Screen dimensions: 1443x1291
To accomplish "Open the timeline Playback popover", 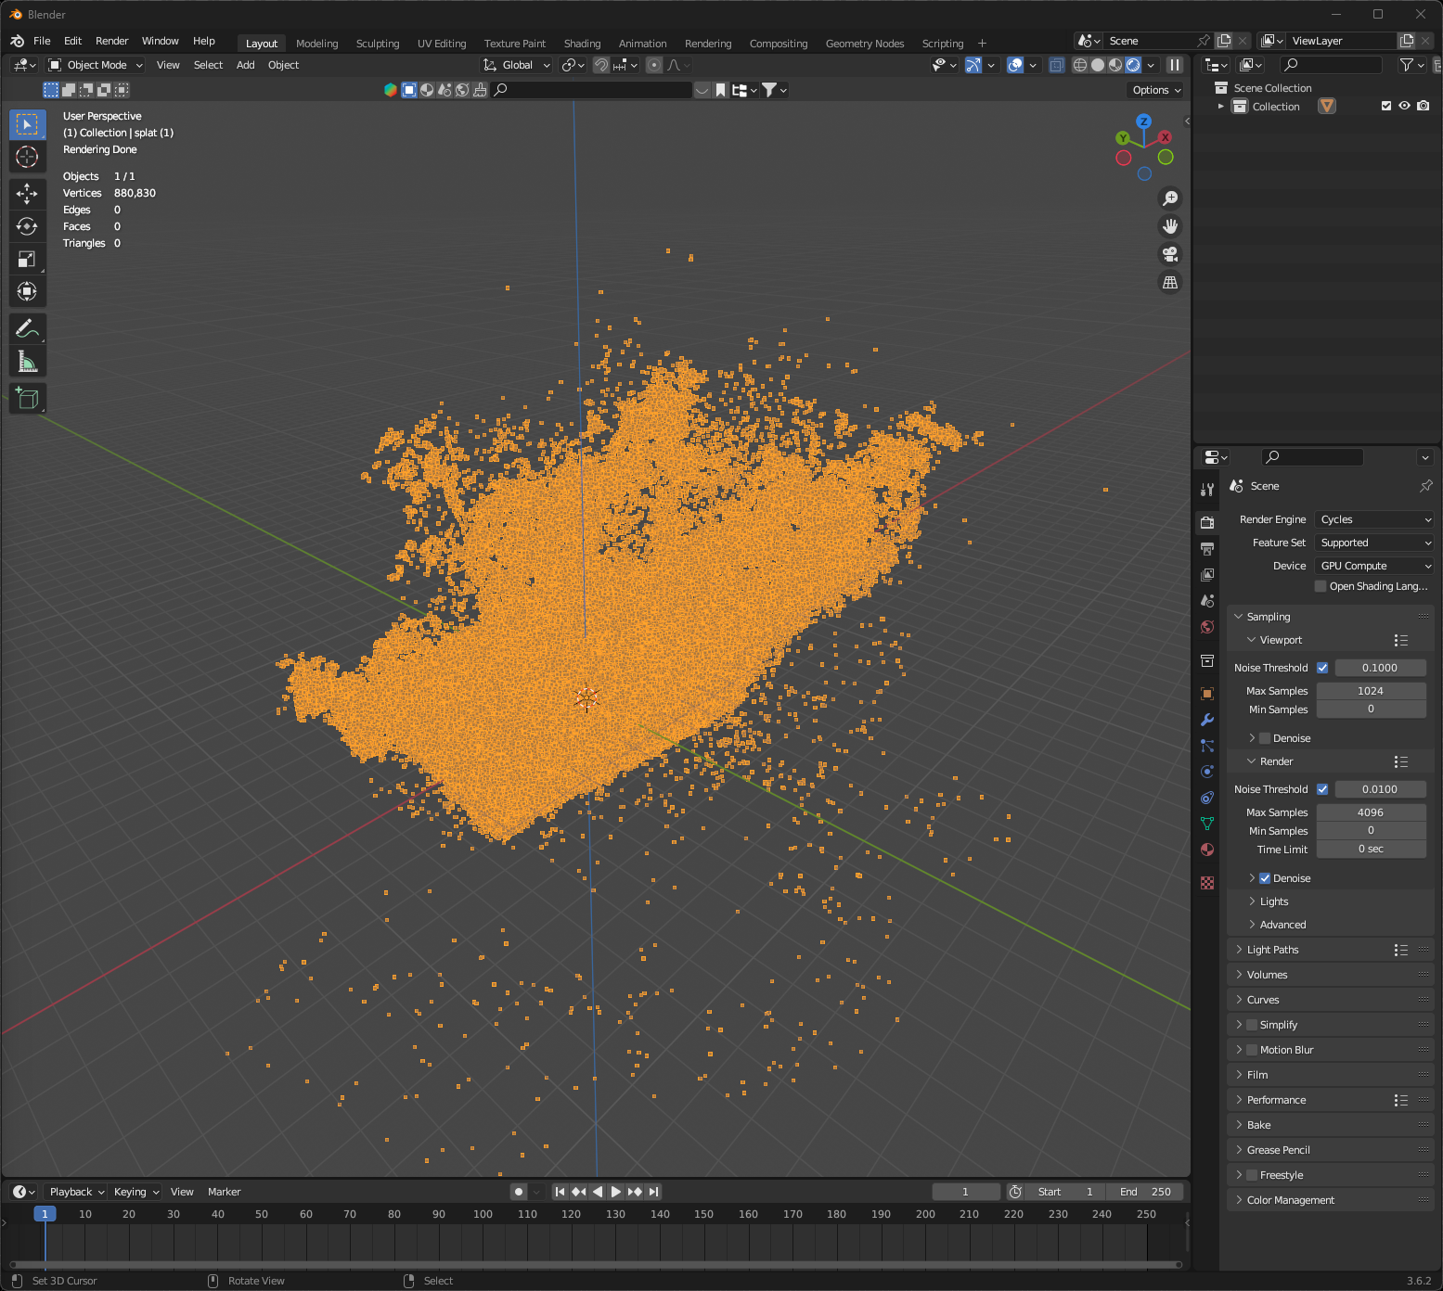I will point(76,1192).
